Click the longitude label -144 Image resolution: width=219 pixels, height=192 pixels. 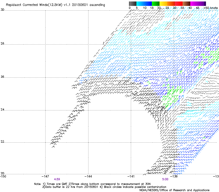[88, 176]
